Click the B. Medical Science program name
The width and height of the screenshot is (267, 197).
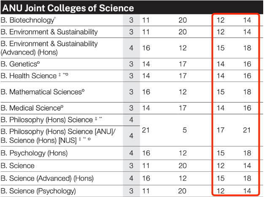pos(32,108)
